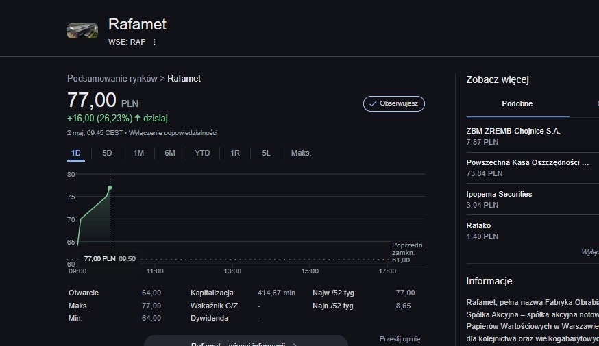Switch chart to YTD range
Viewport: 599px width, 346px height.
[x=202, y=153]
